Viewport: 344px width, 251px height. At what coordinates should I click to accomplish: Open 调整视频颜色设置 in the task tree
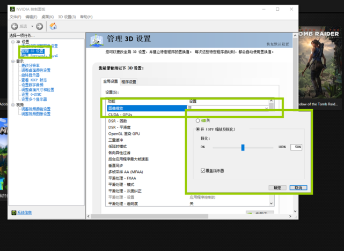(x=36, y=109)
